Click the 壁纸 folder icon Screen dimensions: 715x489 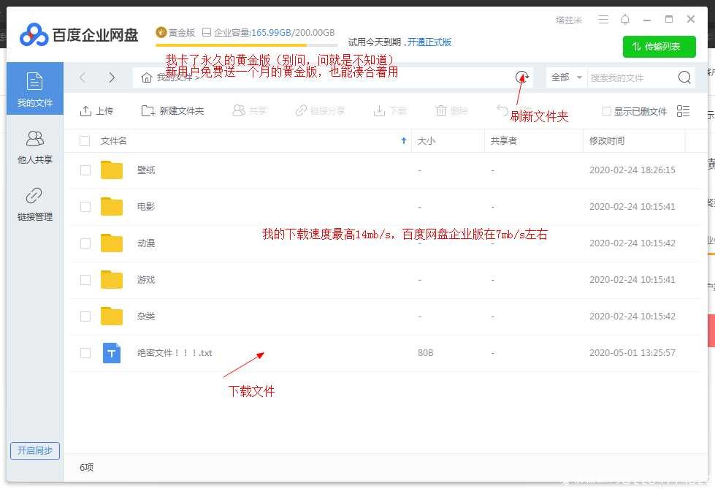(112, 170)
